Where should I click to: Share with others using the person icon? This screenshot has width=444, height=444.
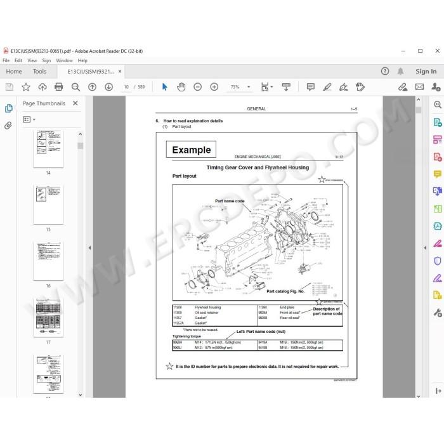coord(436,87)
